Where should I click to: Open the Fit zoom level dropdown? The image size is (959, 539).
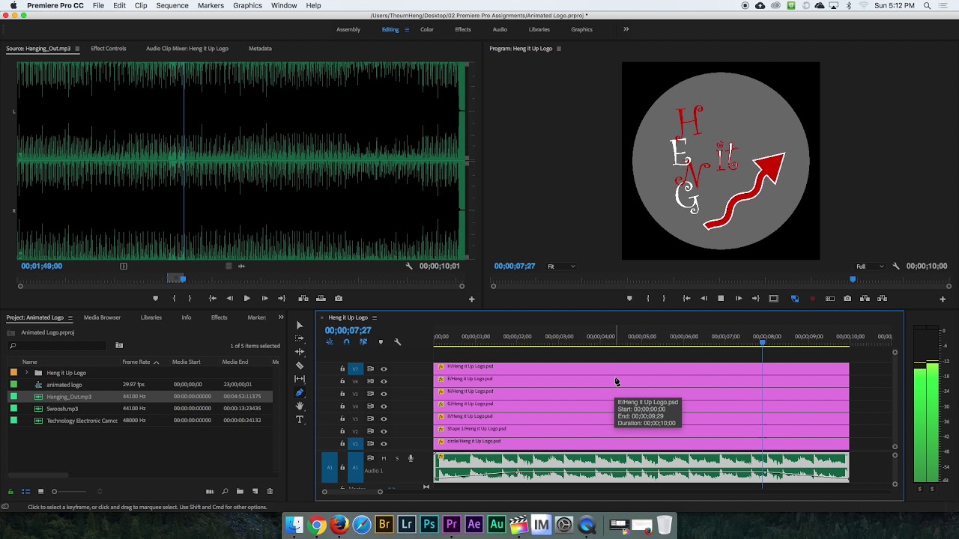561,267
